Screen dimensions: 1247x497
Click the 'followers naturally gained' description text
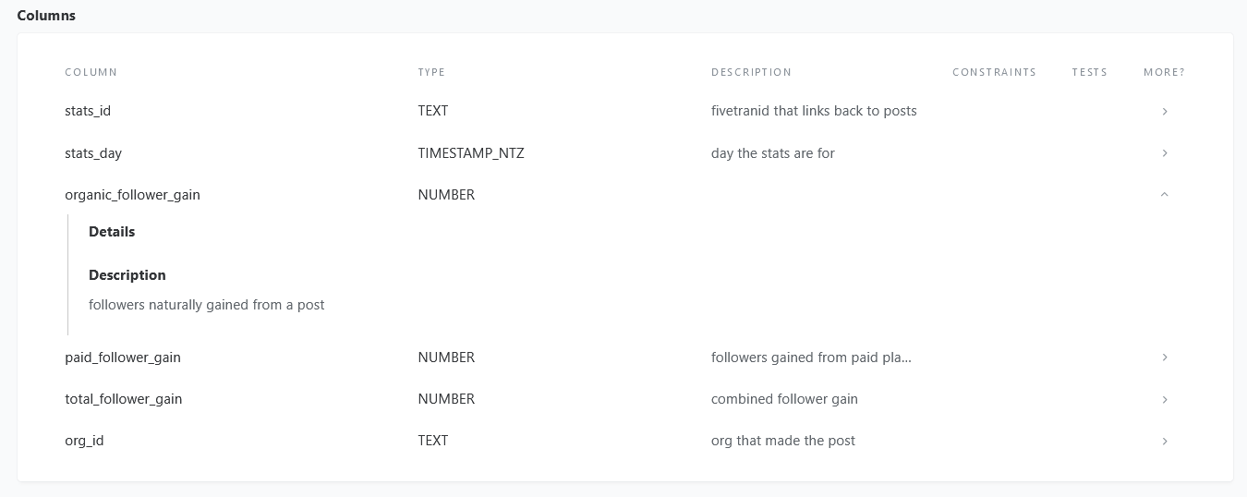[x=207, y=305]
